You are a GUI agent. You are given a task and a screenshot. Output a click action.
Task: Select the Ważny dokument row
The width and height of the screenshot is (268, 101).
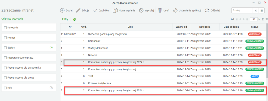click(163, 48)
